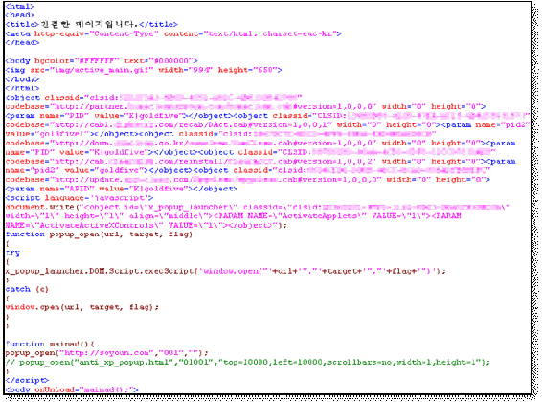The height and width of the screenshot is (402, 542).
Task: Click the closing </head> tag
Action: [x=22, y=43]
